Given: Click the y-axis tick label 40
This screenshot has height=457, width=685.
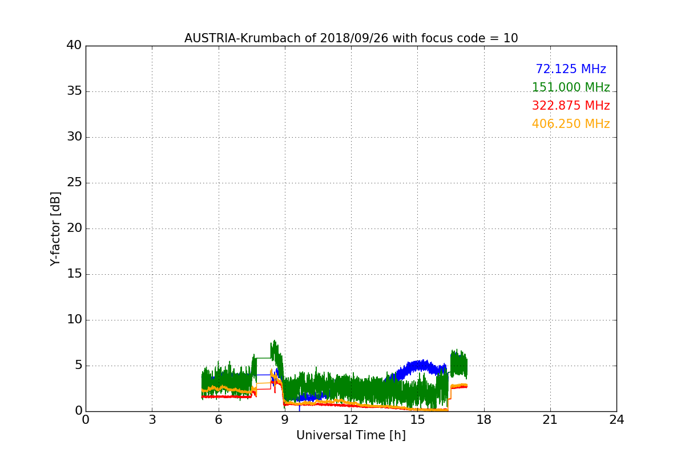Looking at the screenshot, I should click(x=74, y=46).
